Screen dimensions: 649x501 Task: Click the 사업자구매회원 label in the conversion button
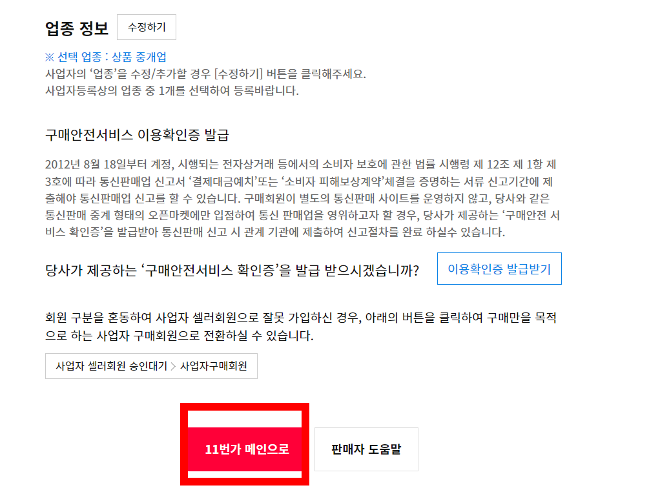coord(214,366)
